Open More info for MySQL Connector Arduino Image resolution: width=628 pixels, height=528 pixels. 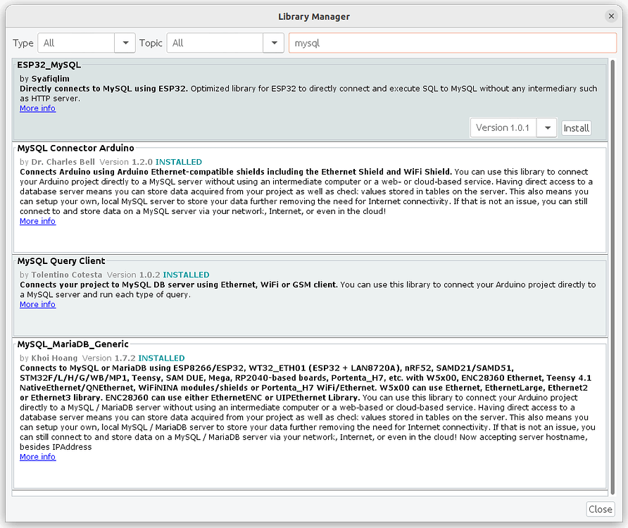click(37, 221)
